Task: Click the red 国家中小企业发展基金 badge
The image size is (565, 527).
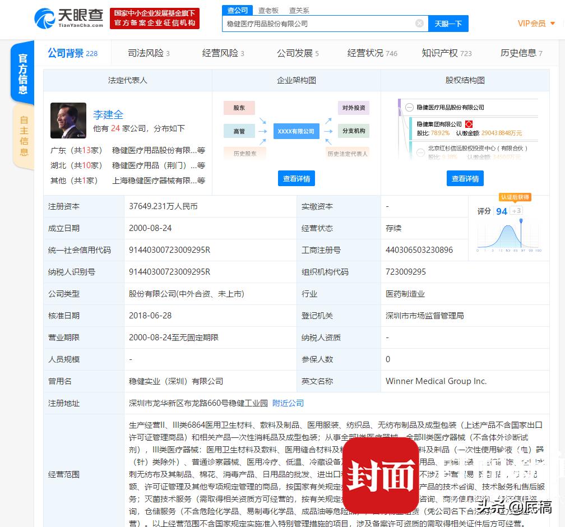Action: [x=155, y=18]
